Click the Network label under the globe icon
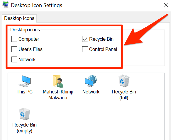This screenshot has height=140, width=171. click(x=91, y=92)
